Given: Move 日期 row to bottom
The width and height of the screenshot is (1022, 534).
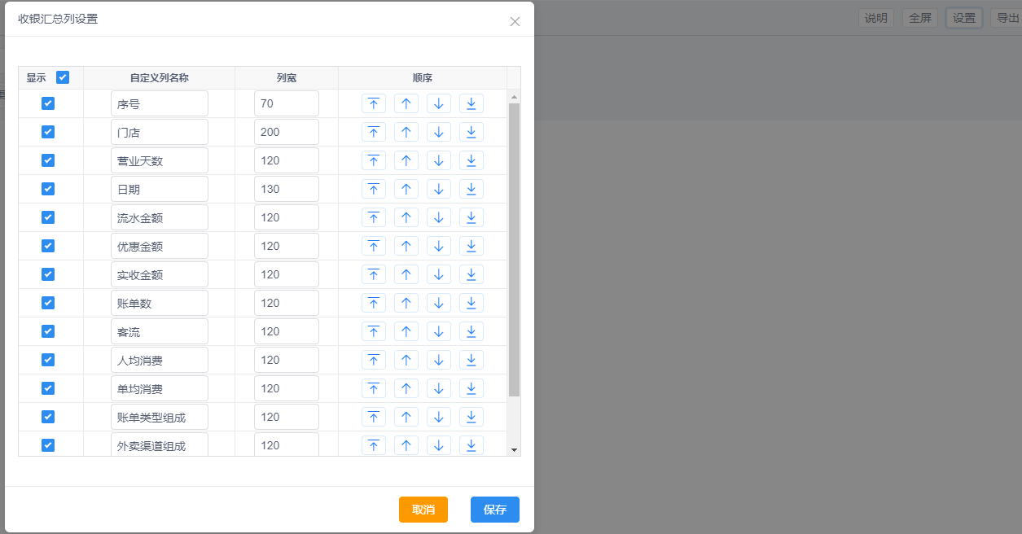Looking at the screenshot, I should point(472,189).
